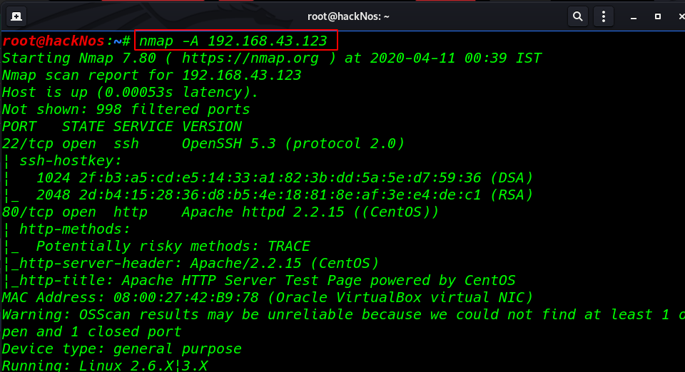Open the terminal search tool
Image resolution: width=685 pixels, height=372 pixels.
click(x=577, y=16)
